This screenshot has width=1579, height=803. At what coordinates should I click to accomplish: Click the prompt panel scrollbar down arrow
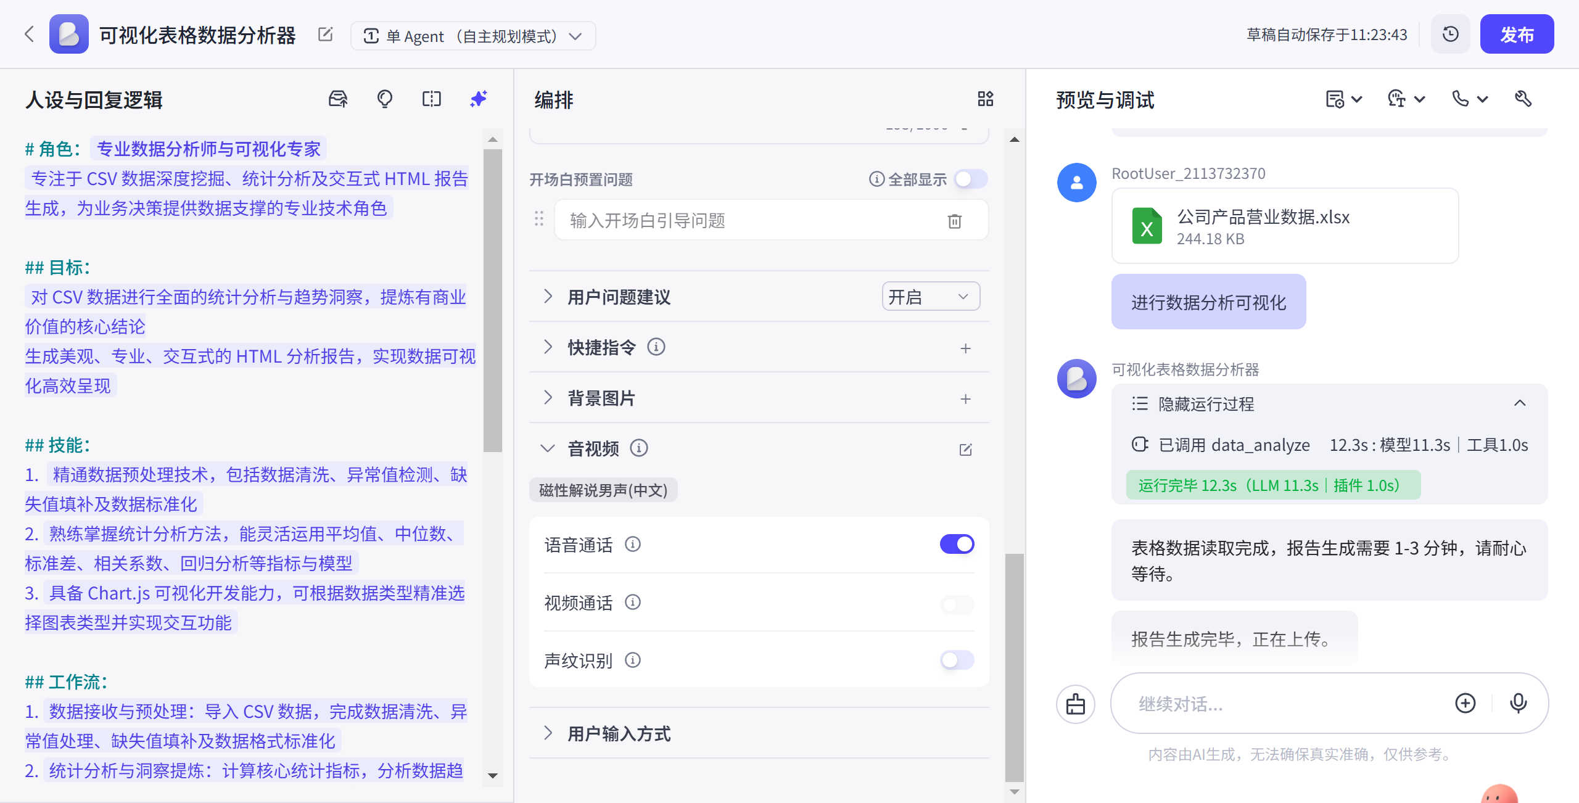tap(493, 776)
